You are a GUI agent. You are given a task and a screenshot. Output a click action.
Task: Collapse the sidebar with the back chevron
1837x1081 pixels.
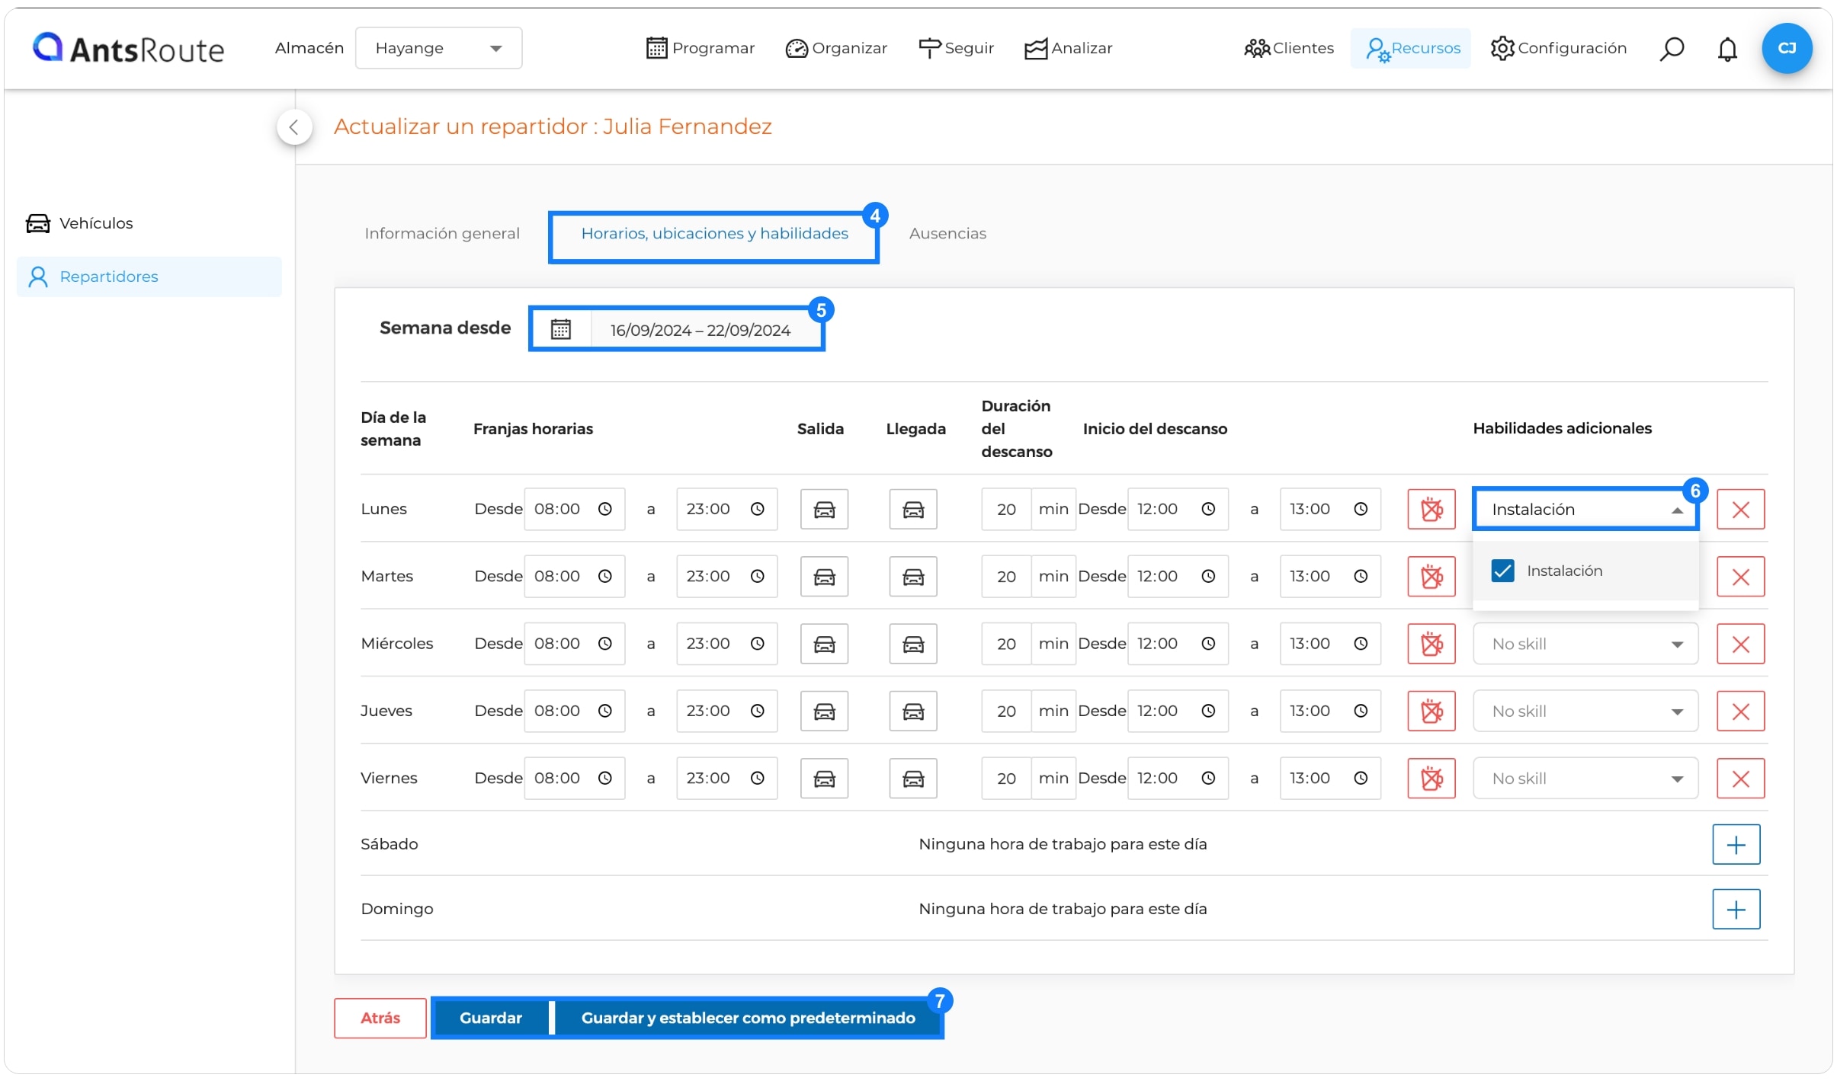pyautogui.click(x=294, y=127)
